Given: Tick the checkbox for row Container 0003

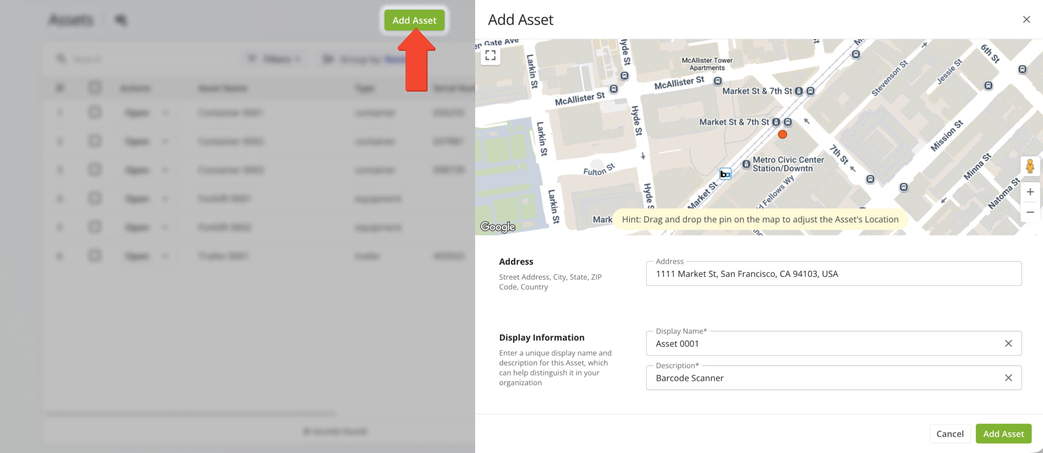Looking at the screenshot, I should 95,169.
